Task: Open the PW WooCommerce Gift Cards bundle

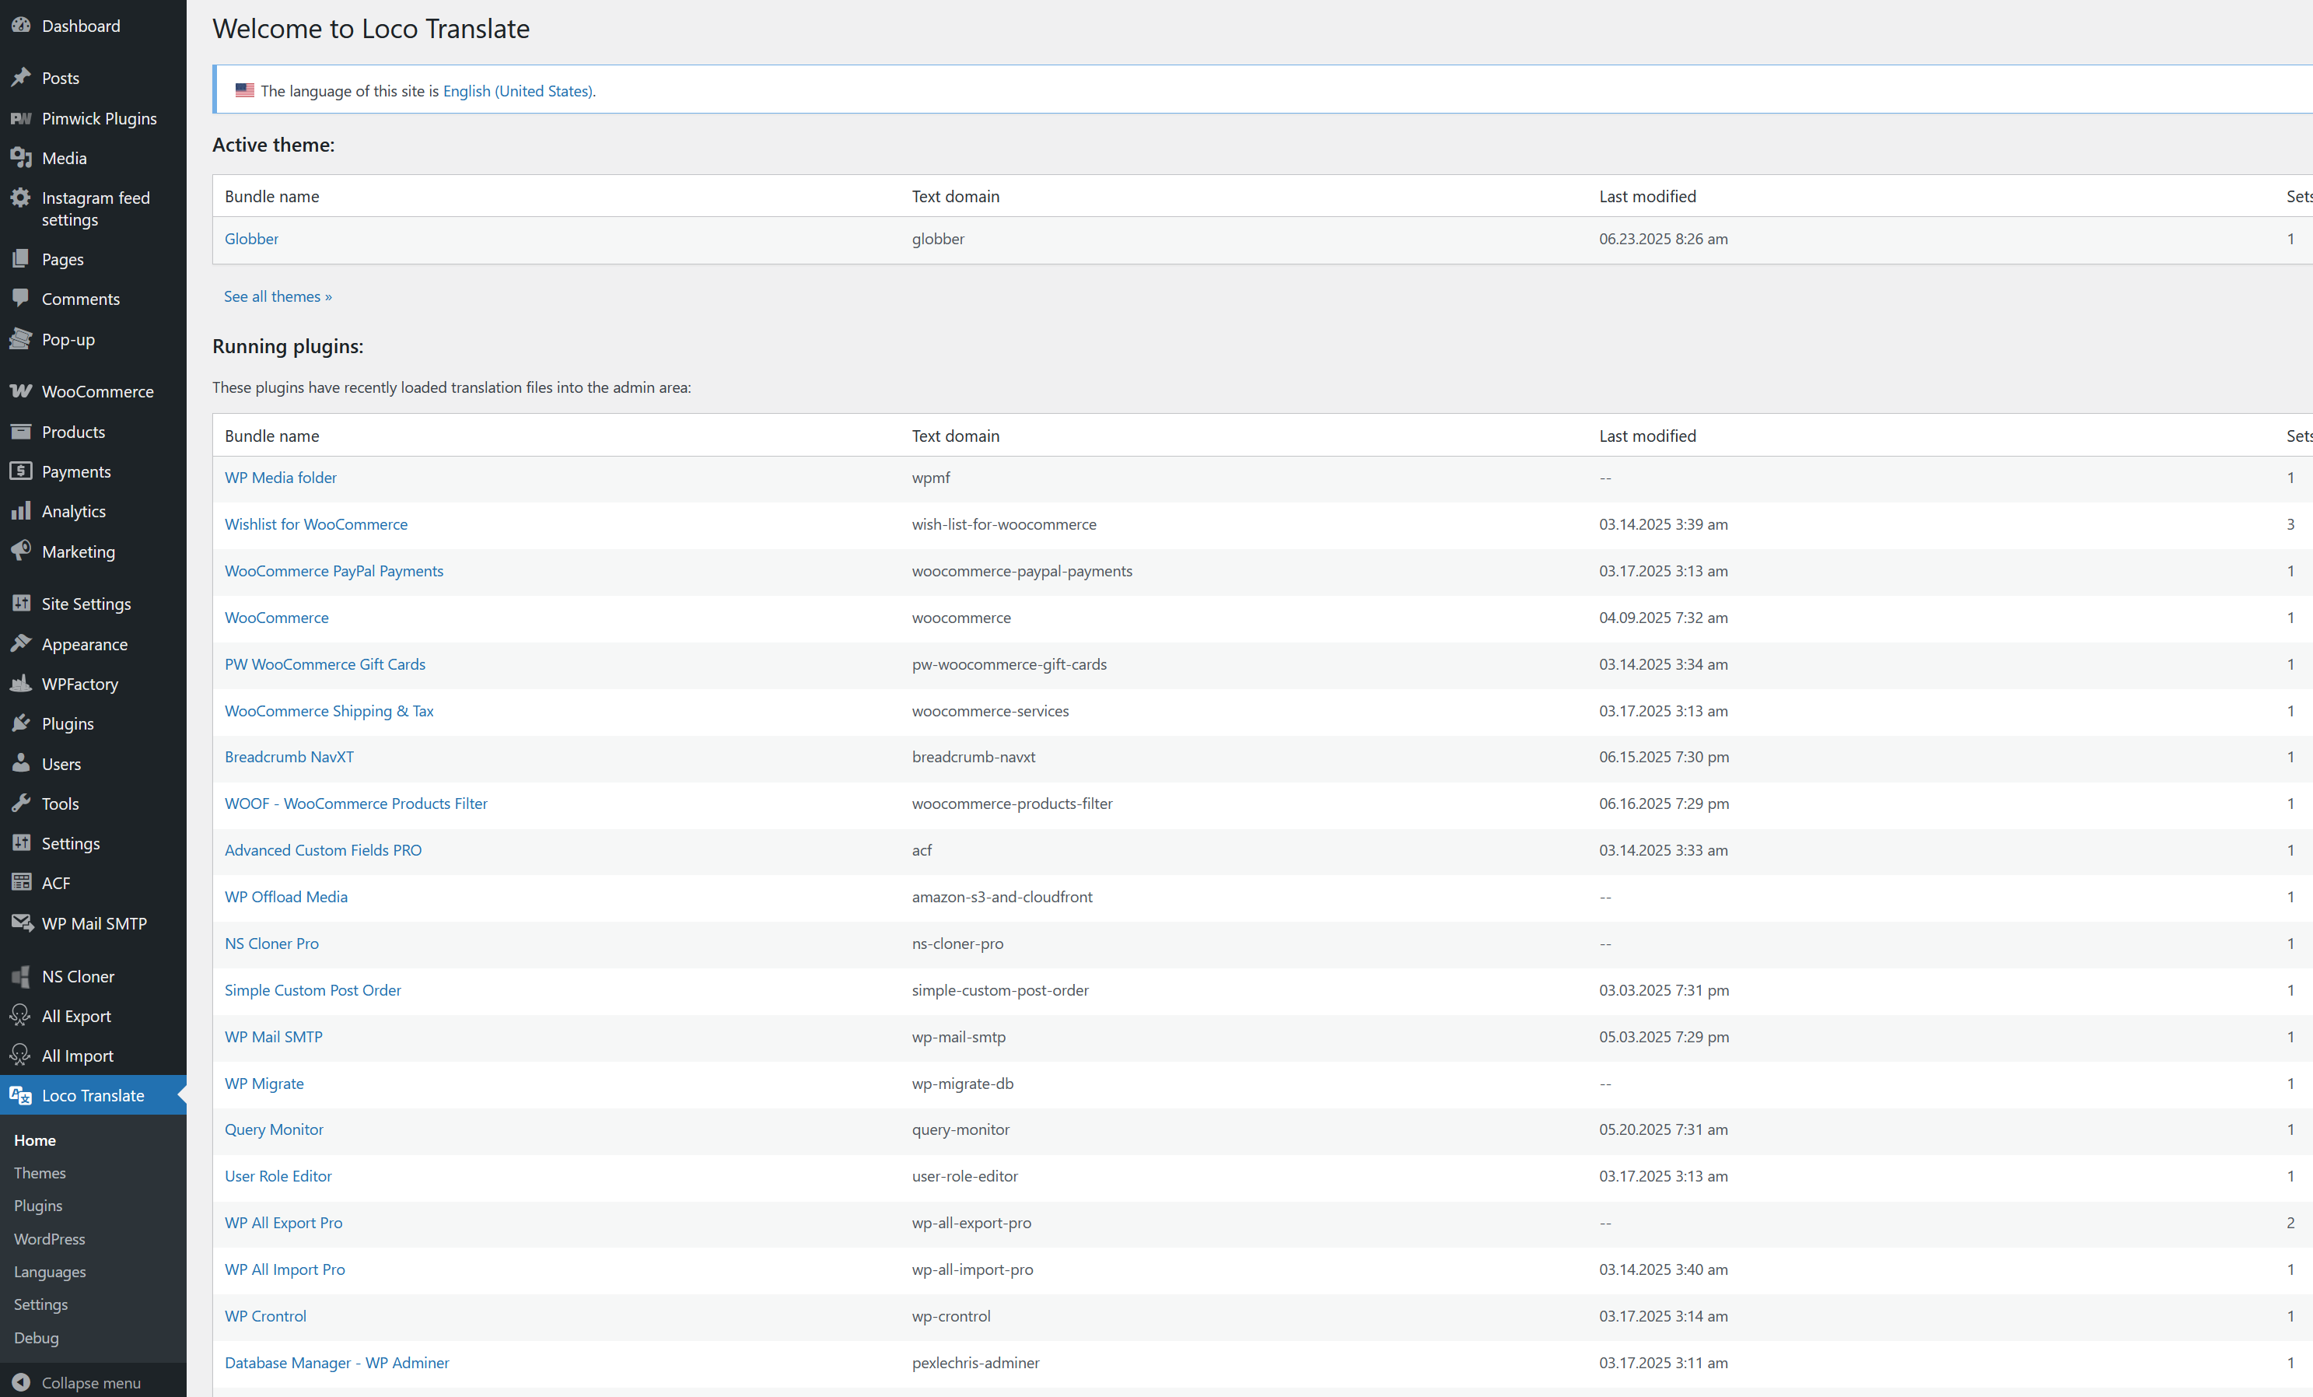Action: click(325, 663)
